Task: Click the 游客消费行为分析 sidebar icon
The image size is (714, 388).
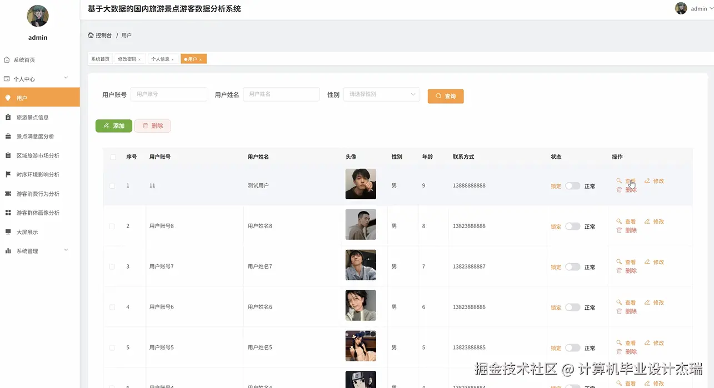Action: (x=8, y=194)
